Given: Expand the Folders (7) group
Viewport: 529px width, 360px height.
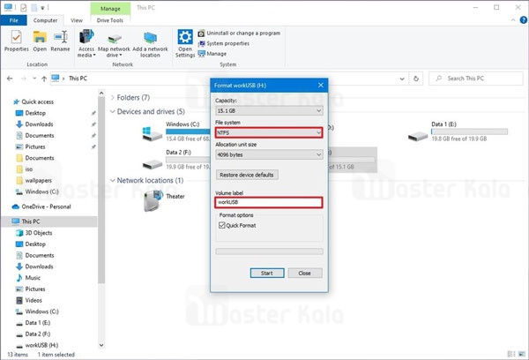Looking at the screenshot, I should pyautogui.click(x=113, y=98).
